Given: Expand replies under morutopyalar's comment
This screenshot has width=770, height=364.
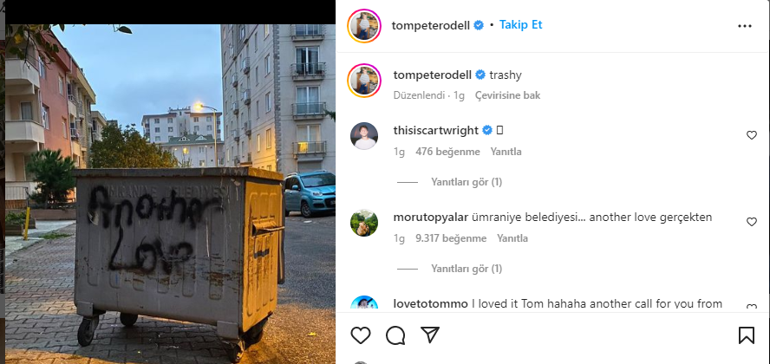Looking at the screenshot, I should point(466,269).
